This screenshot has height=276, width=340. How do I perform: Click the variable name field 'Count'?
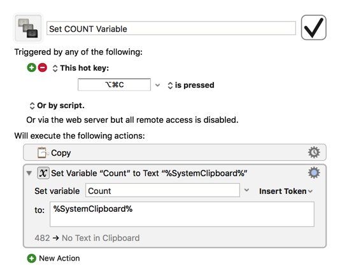[x=162, y=190]
